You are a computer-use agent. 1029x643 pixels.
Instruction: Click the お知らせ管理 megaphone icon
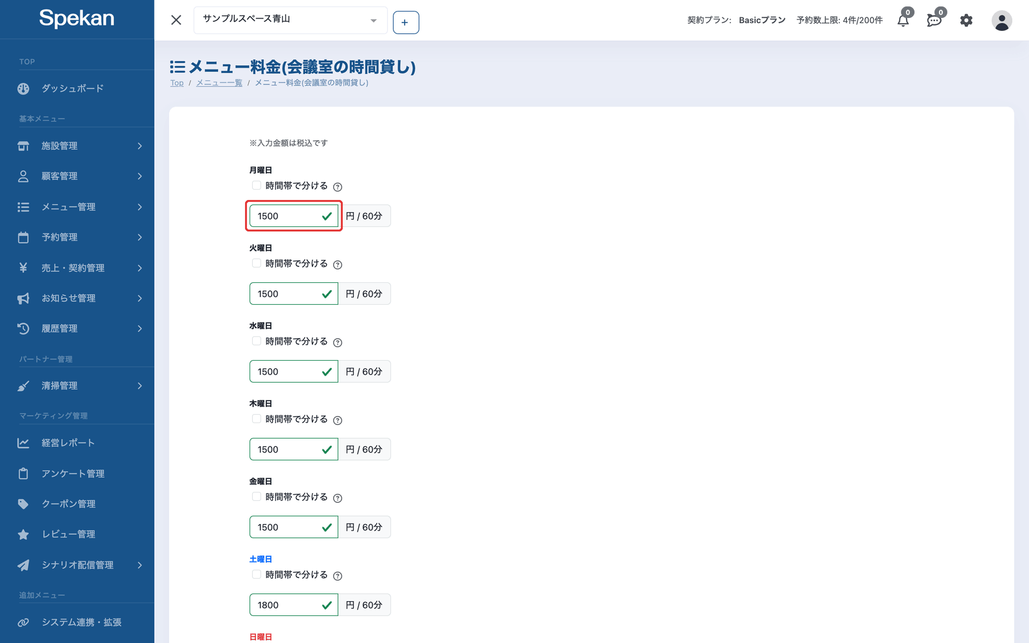pos(23,298)
